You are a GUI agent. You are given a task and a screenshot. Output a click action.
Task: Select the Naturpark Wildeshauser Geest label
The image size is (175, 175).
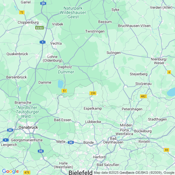pos(73,12)
